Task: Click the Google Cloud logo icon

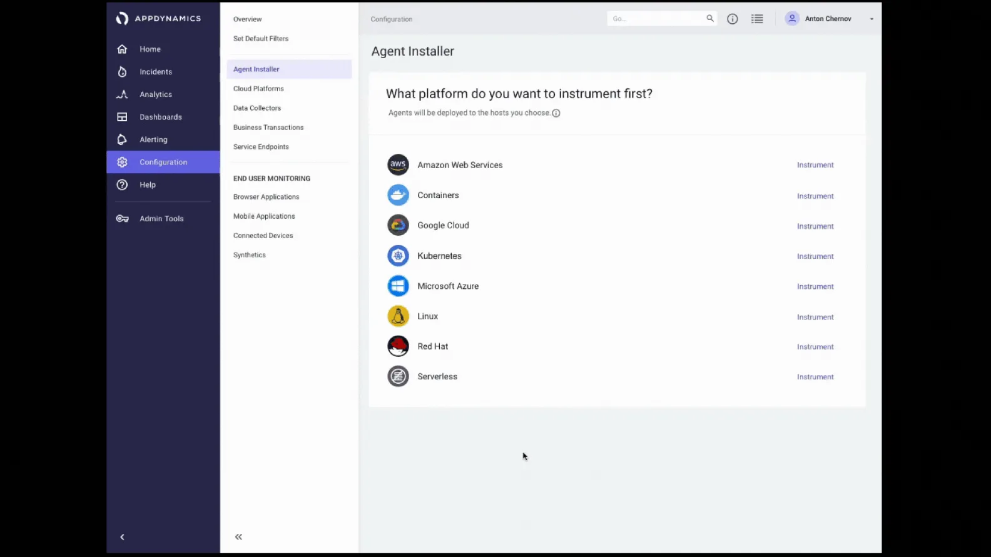Action: click(x=398, y=225)
